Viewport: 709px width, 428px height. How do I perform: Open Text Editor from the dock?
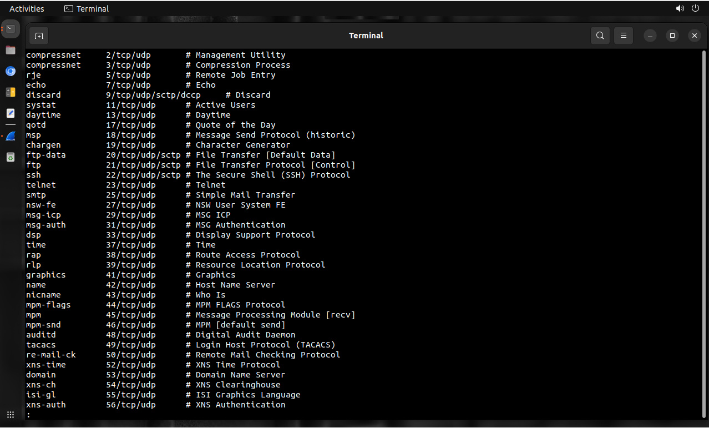[11, 113]
